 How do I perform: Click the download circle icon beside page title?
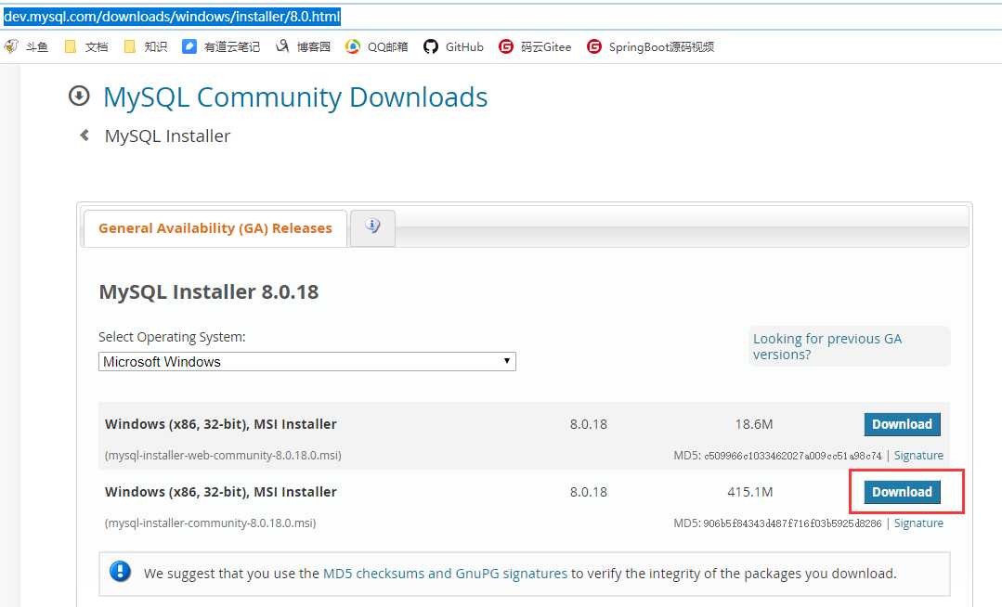point(79,96)
